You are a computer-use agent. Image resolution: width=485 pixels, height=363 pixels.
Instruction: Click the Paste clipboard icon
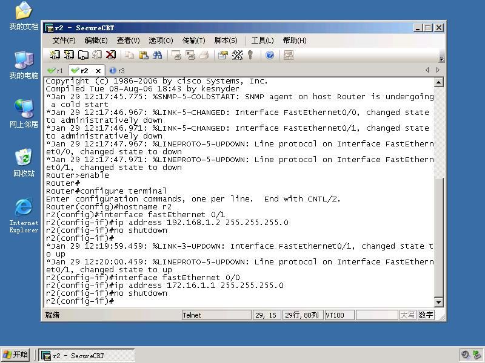143,55
